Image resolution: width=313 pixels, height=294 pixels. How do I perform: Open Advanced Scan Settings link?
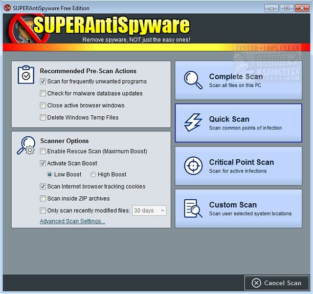[x=72, y=221]
